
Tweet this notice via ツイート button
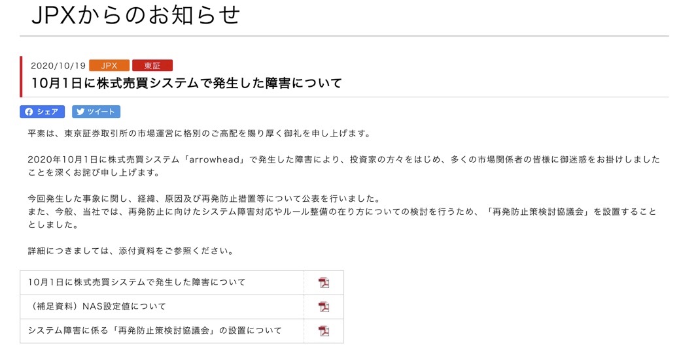click(x=96, y=112)
